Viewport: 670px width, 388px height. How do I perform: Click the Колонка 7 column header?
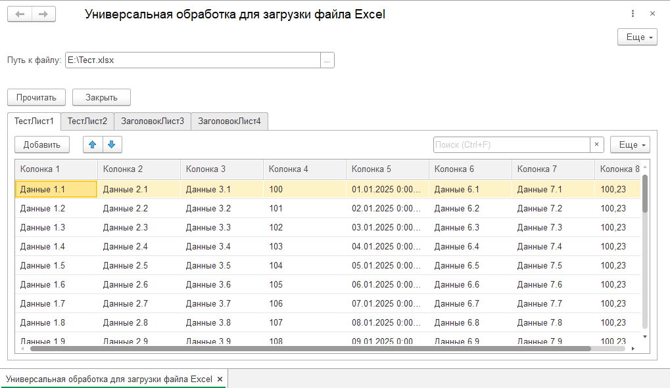click(554, 169)
